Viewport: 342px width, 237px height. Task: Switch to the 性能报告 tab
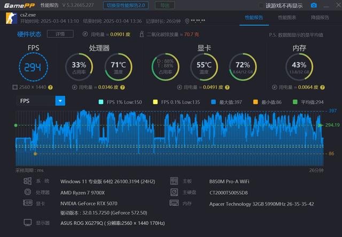point(254,18)
